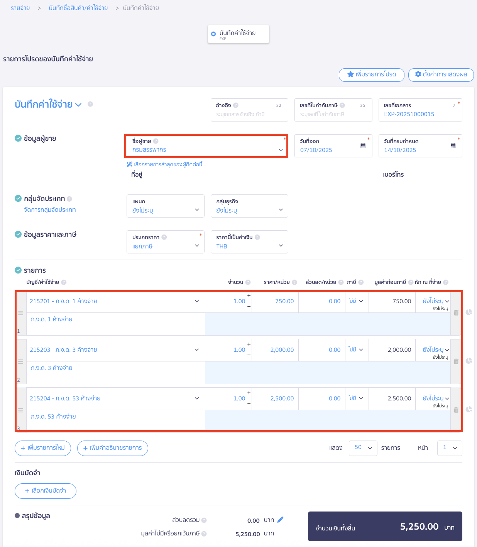Click pencil icon to edit ส่วนลดรวม

(281, 520)
